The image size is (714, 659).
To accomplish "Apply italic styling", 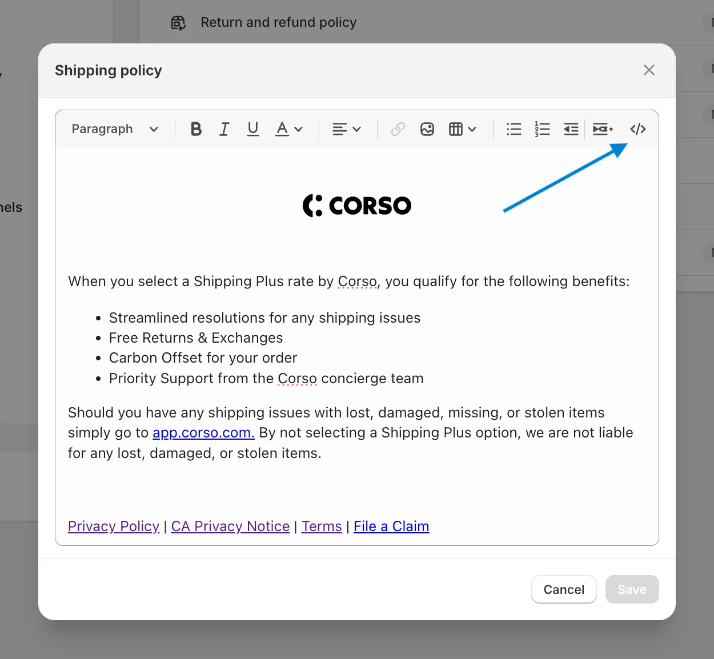I will coord(224,129).
